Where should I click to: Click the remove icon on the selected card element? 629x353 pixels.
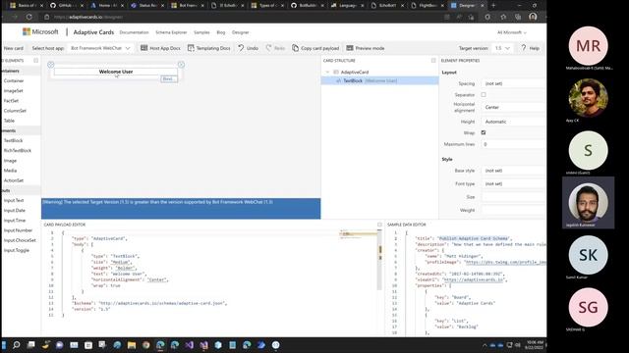tap(181, 65)
